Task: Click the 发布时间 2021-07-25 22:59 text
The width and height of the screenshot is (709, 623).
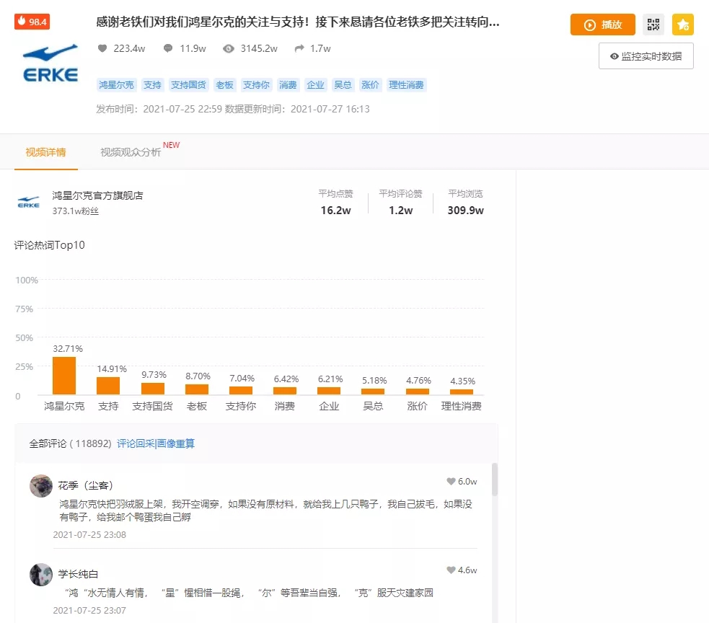Action: pyautogui.click(x=159, y=109)
